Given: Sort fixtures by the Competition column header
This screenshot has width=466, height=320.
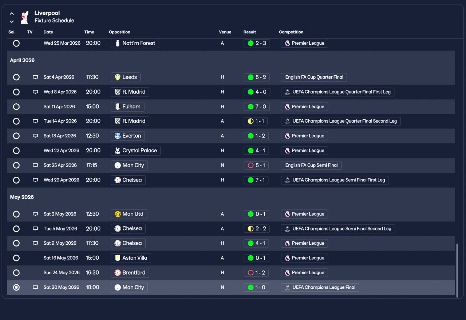Looking at the screenshot, I should tap(291, 32).
